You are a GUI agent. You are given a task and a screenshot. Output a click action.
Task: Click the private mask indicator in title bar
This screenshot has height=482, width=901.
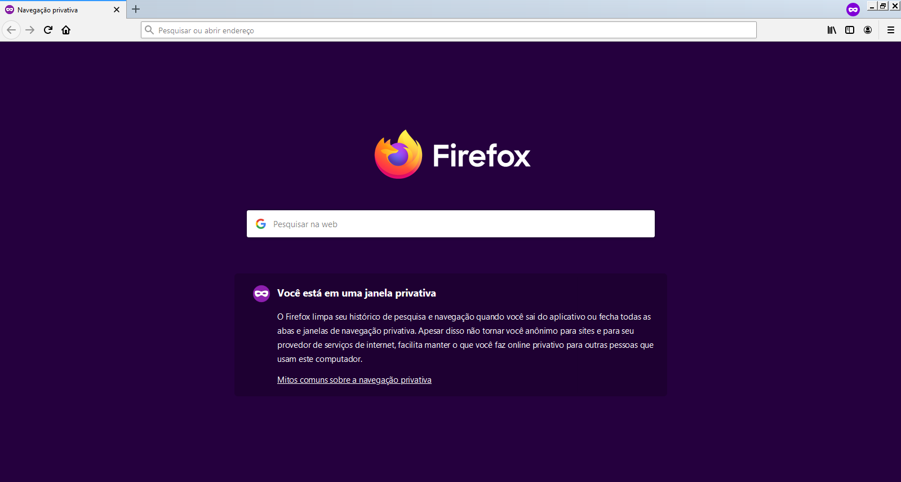pos(853,10)
